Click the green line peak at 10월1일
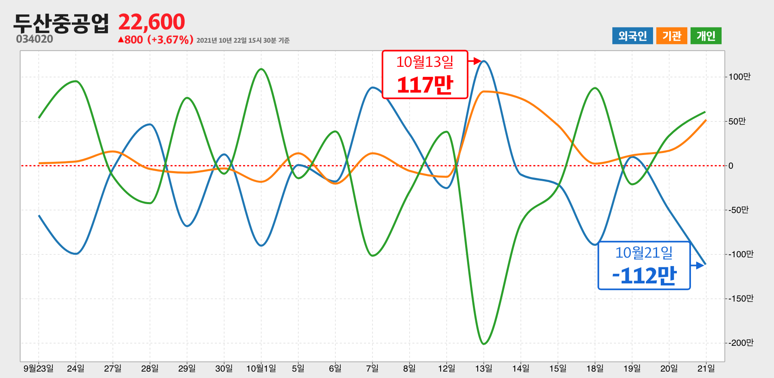 (x=261, y=69)
